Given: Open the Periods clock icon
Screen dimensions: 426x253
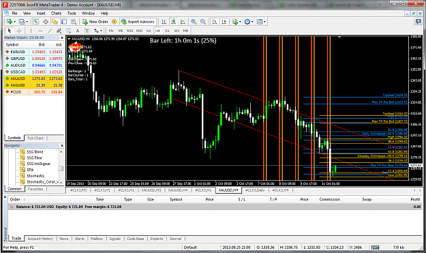Looking at the screenshot, I should (247, 22).
